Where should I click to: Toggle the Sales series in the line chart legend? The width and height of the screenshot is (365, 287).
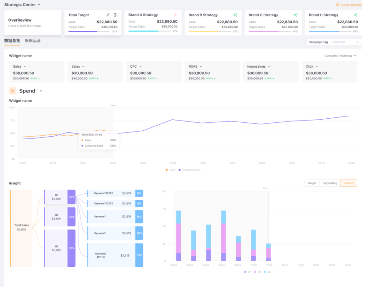click(170, 170)
